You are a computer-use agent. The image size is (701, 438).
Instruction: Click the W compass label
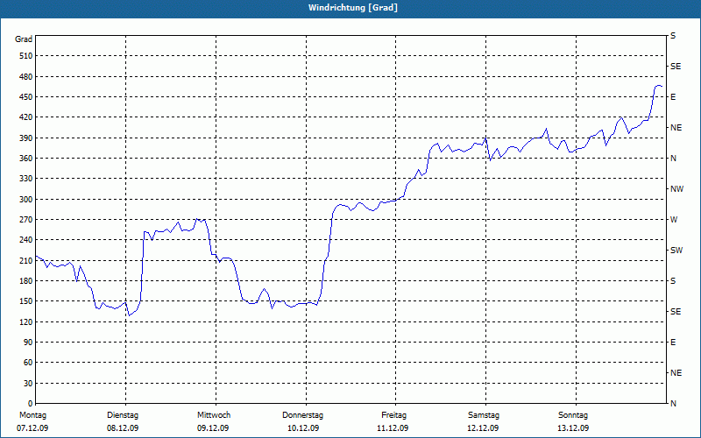point(674,220)
